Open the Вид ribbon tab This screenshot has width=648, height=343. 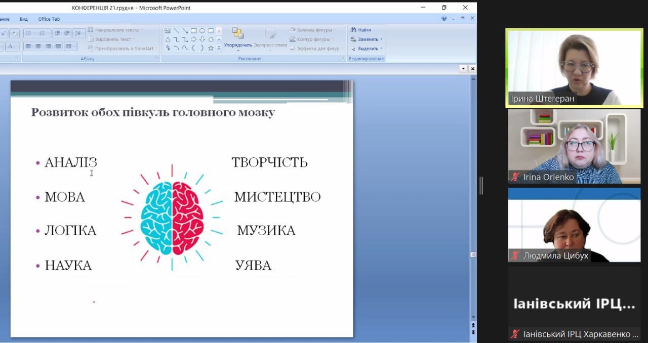[24, 19]
